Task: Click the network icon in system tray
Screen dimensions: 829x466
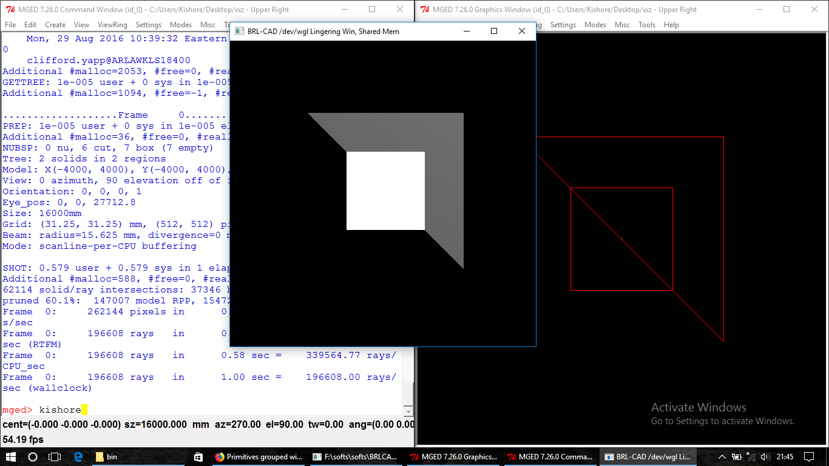Action: tap(751, 456)
